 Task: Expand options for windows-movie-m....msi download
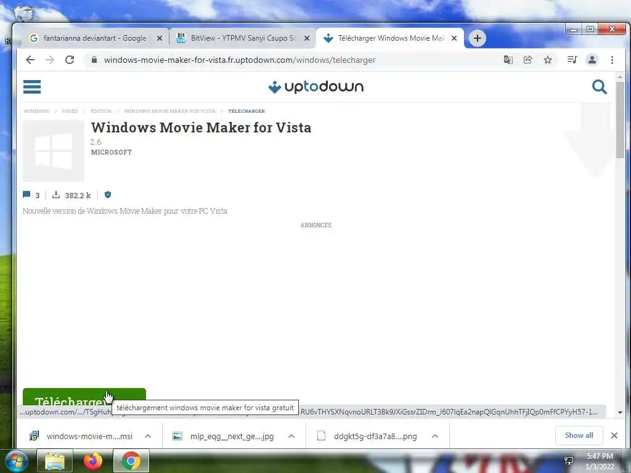pyautogui.click(x=148, y=436)
